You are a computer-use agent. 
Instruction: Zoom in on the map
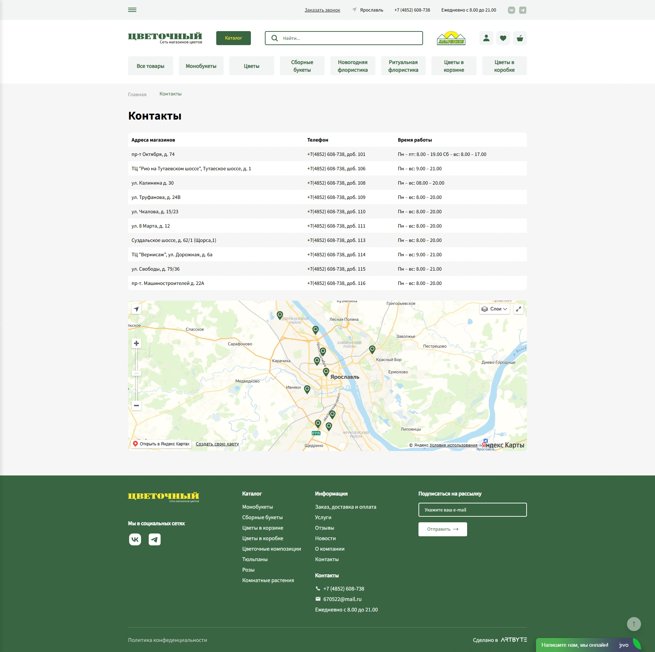pyautogui.click(x=136, y=343)
